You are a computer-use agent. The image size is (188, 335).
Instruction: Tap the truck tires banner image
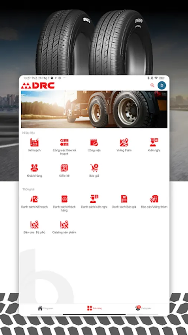(x=94, y=109)
